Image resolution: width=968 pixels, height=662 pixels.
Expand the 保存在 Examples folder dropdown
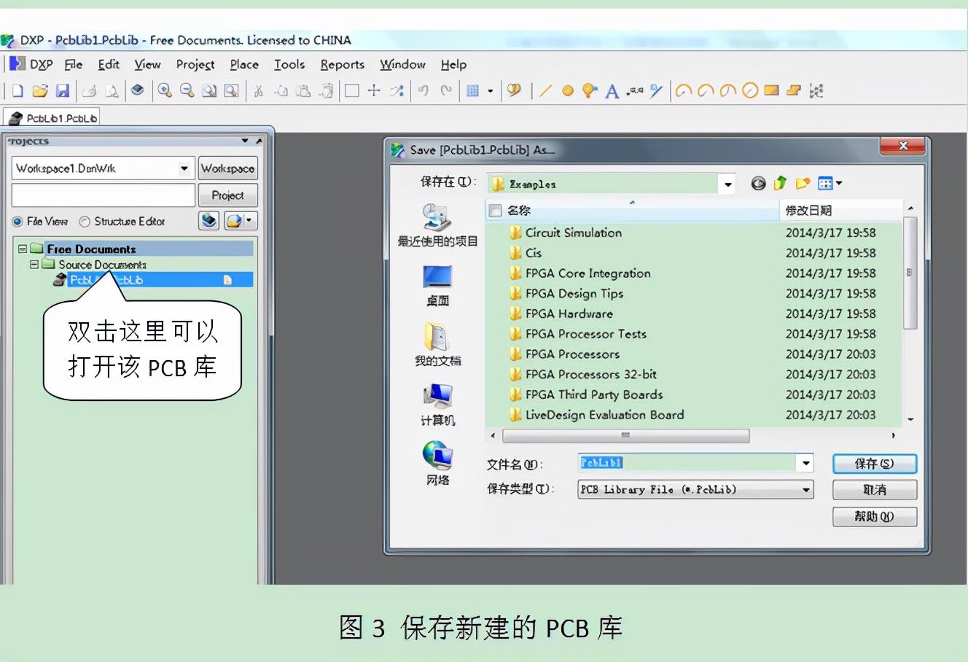[727, 184]
